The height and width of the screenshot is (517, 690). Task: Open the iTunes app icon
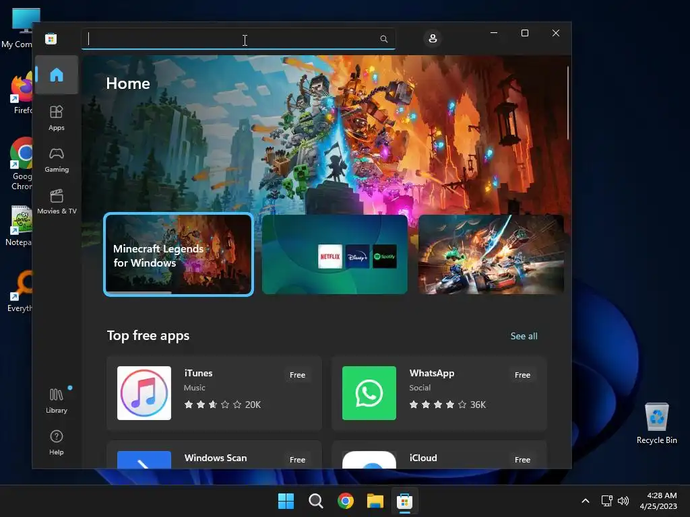(x=144, y=393)
